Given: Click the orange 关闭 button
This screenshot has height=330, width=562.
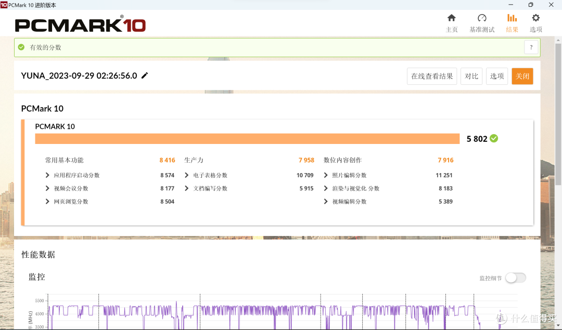Looking at the screenshot, I should coord(522,76).
